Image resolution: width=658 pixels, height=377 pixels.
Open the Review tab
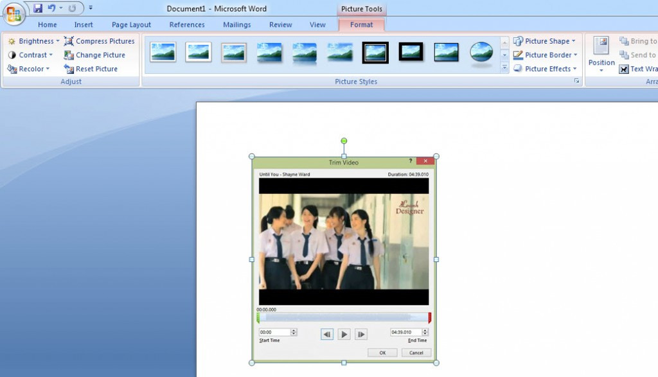tap(281, 25)
